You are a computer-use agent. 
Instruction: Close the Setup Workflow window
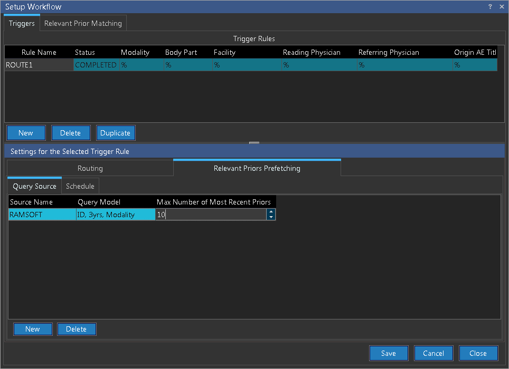click(501, 7)
